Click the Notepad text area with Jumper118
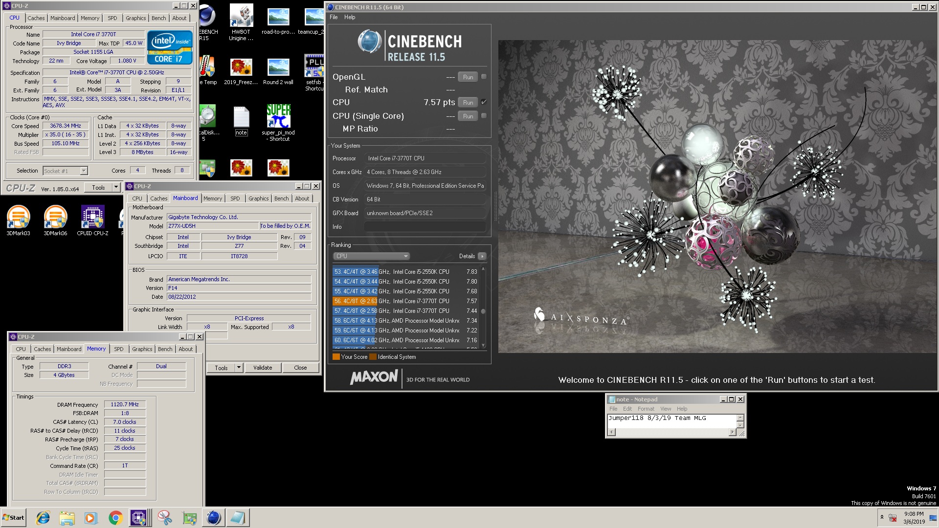939x528 pixels. [671, 421]
